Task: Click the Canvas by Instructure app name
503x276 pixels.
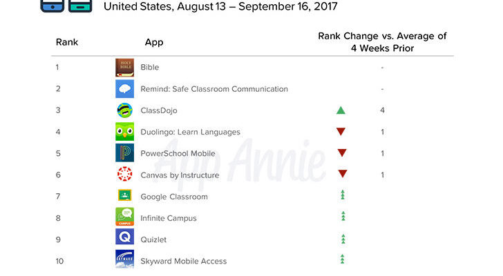Action: pos(180,175)
